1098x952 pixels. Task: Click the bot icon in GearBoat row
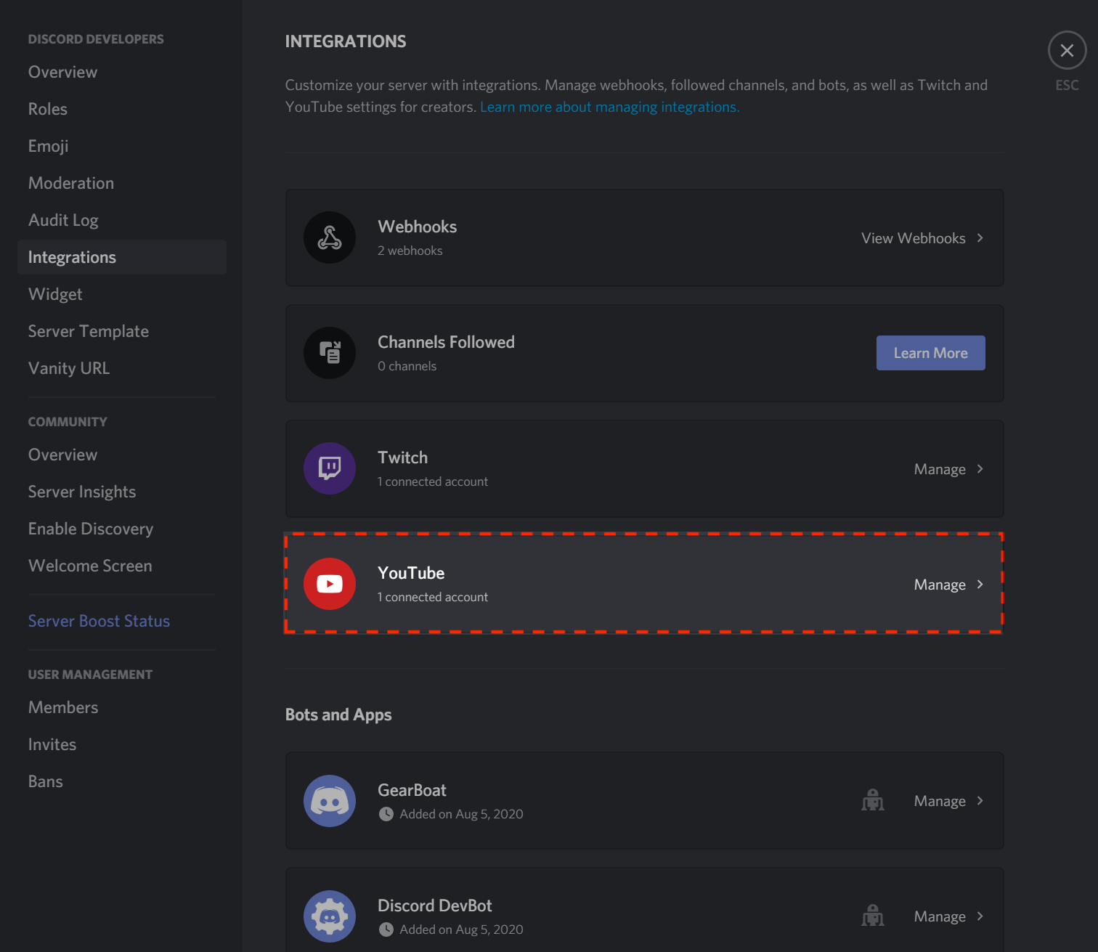click(873, 800)
